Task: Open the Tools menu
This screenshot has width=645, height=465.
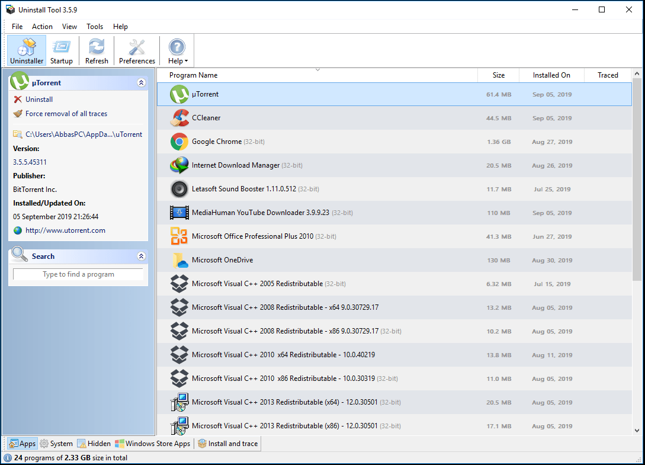Action: coord(95,27)
